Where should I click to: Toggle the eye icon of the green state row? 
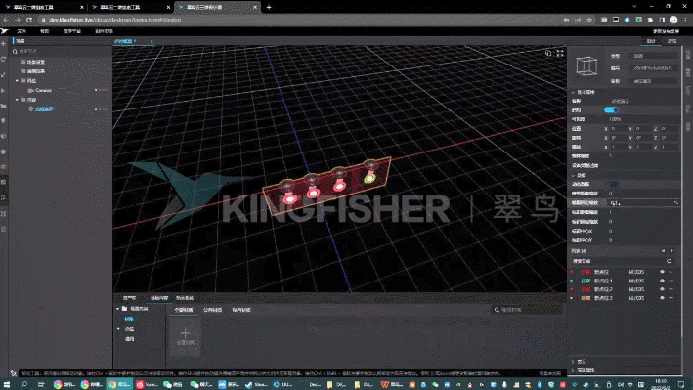click(662, 281)
